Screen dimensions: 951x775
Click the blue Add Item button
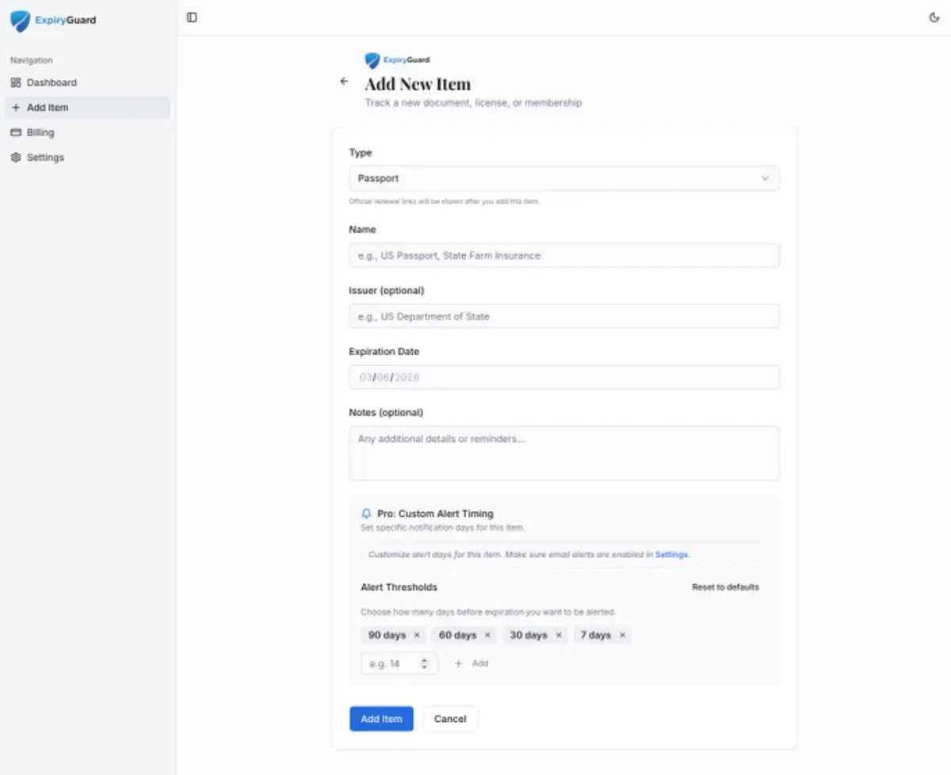[381, 719]
